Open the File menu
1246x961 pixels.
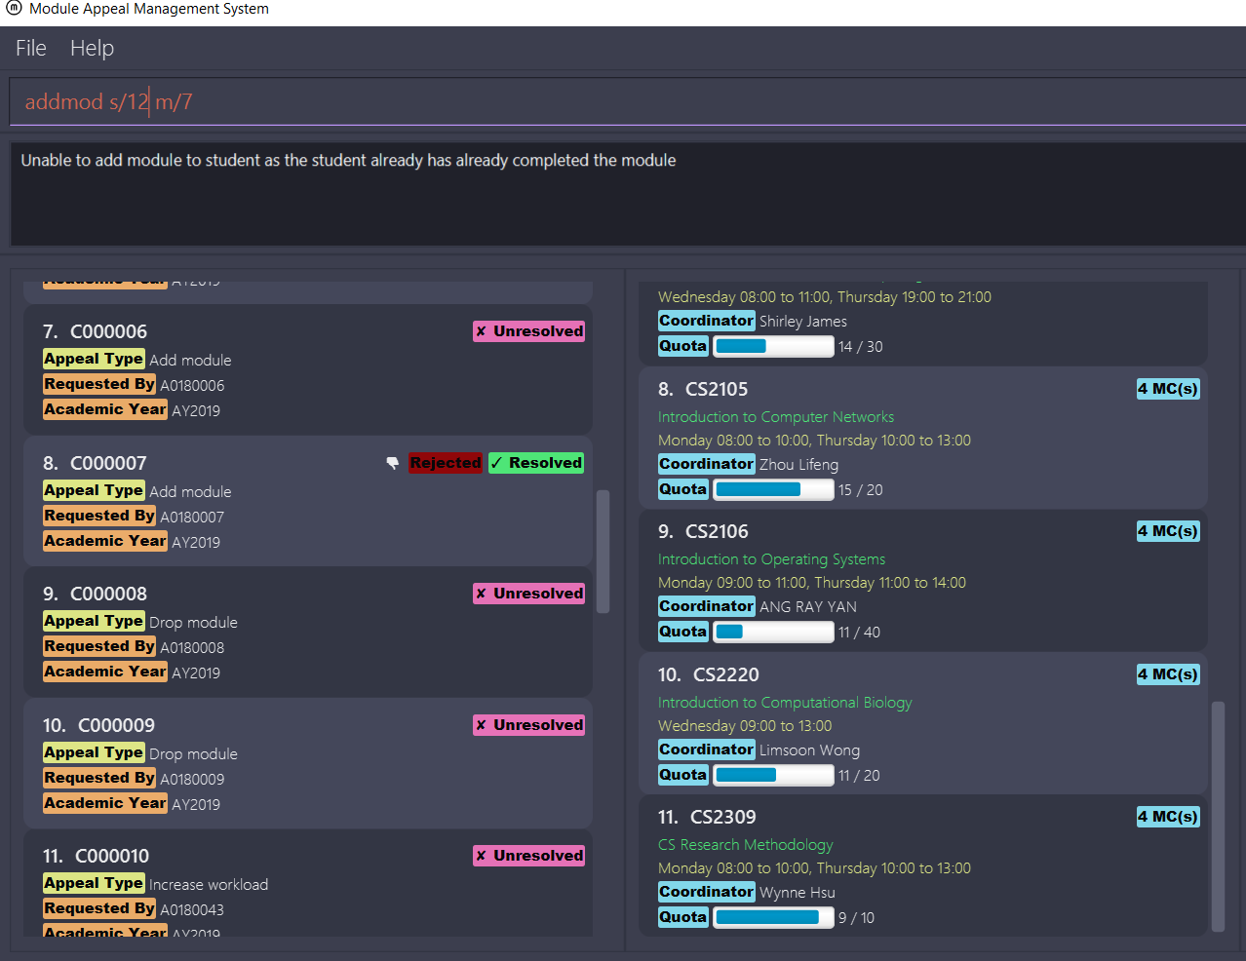point(31,48)
